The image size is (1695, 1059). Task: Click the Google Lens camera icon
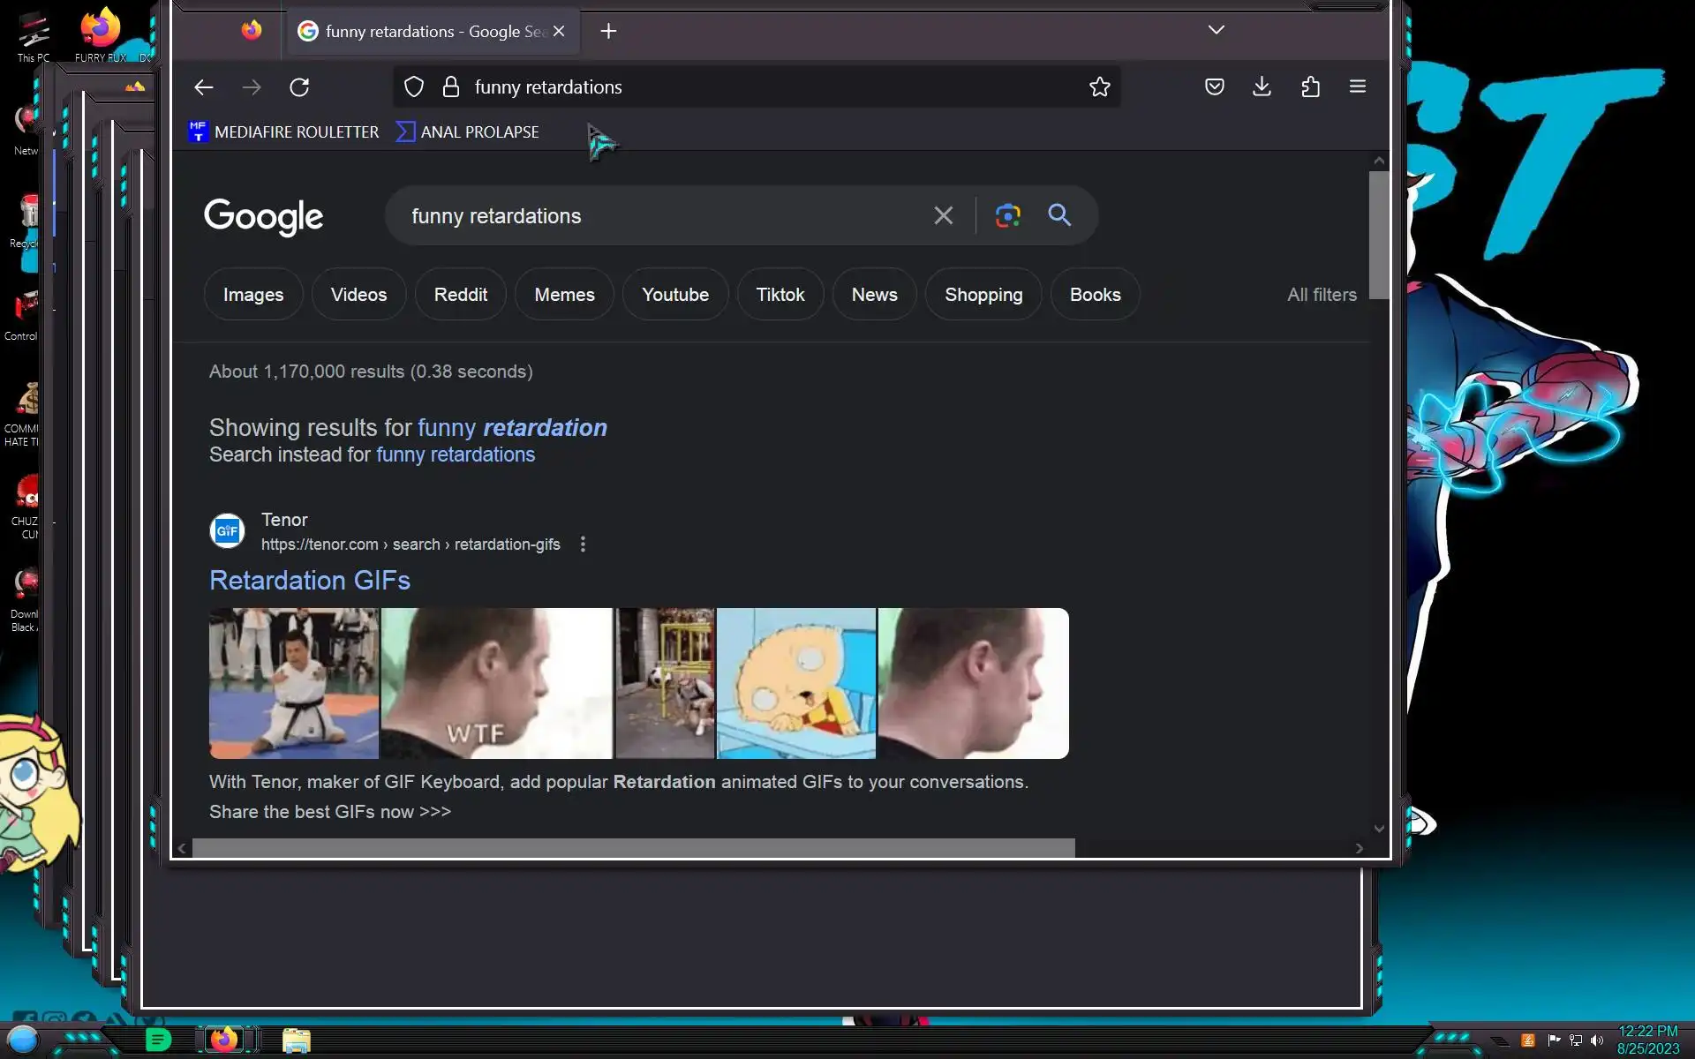[x=1007, y=215]
